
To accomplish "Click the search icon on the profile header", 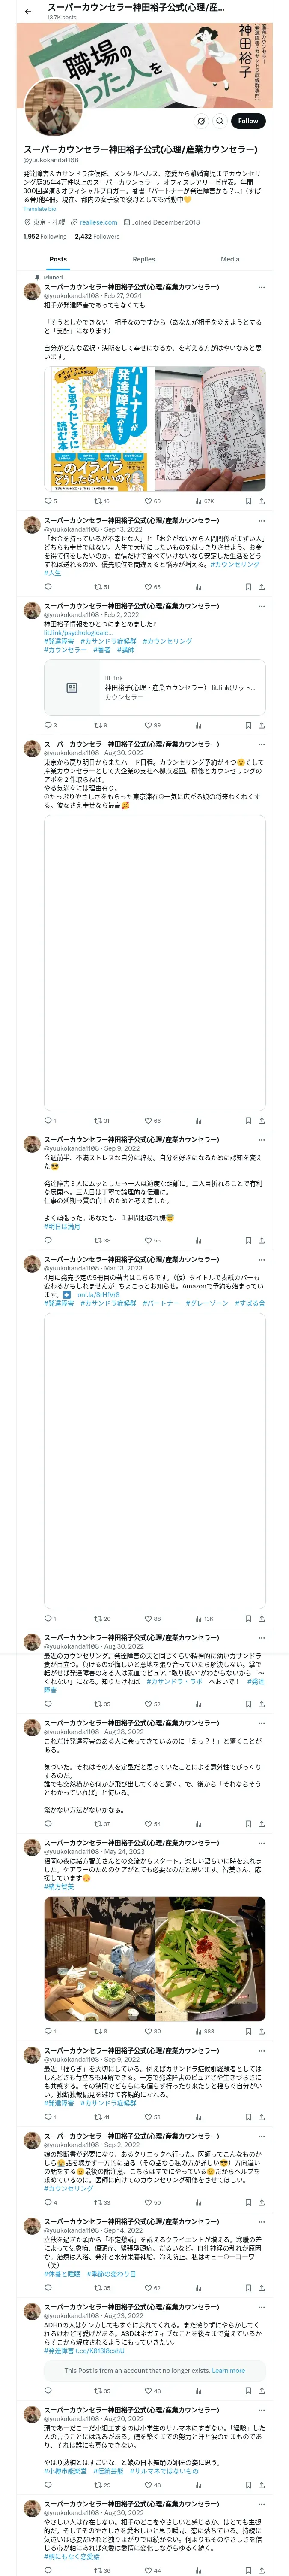I will coord(220,121).
